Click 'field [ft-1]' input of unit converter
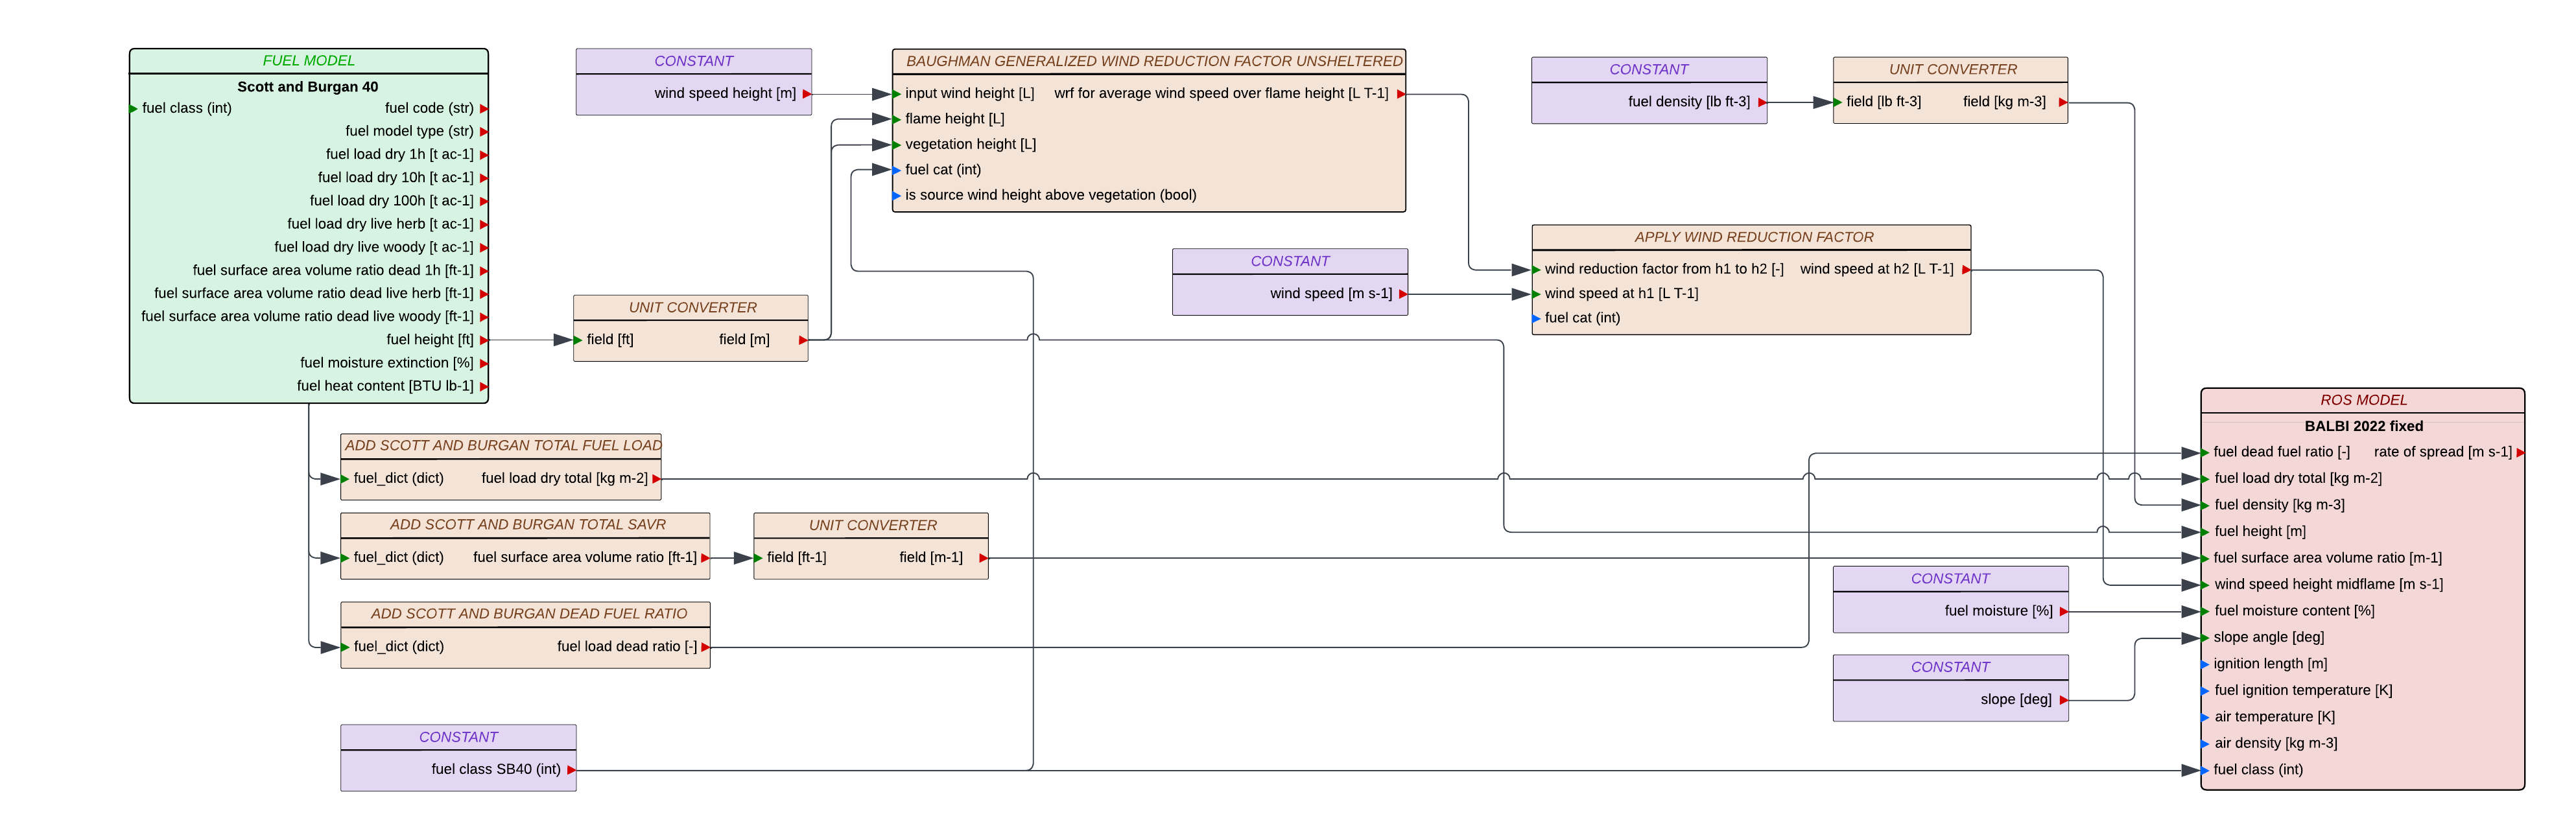 pos(796,558)
